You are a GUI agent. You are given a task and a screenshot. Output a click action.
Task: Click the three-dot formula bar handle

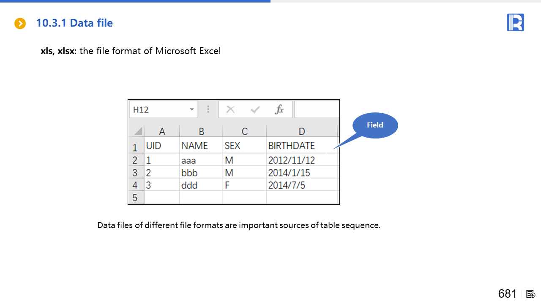click(208, 110)
